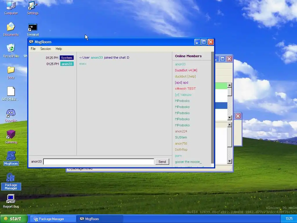Open the Computer desktop icon
Image resolution: width=297 pixels, height=223 pixels.
pyautogui.click(x=11, y=8)
